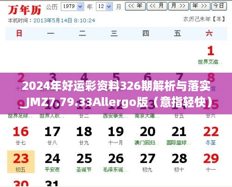This screenshot has height=187, width=232.
Task: Go to previous year button
Action: (x=135, y=6)
